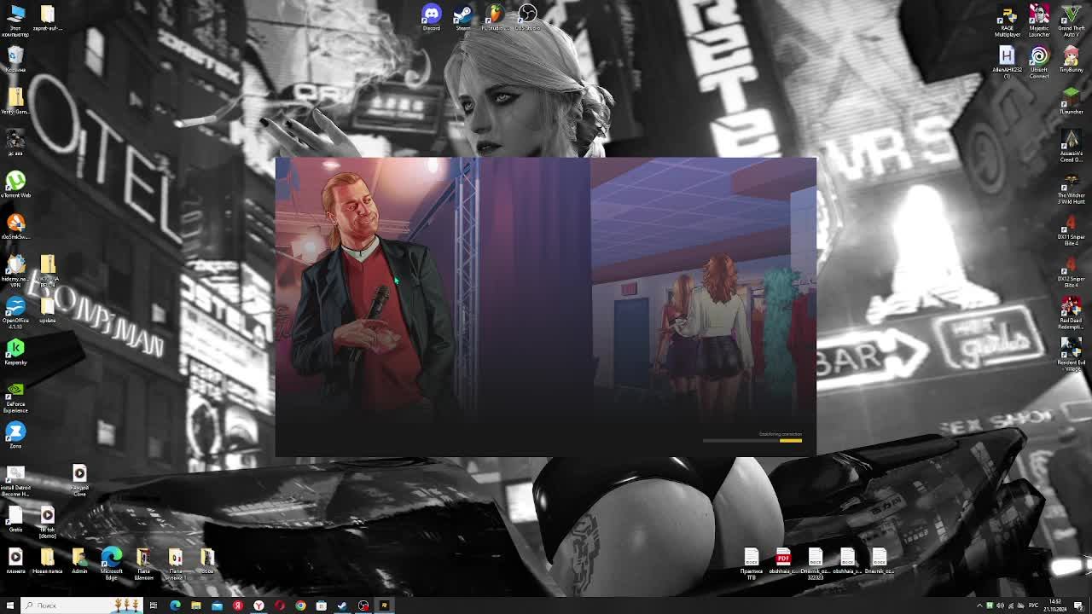1092x614 pixels.
Task: Switch the keyboard language indicator in the tray
Action: [x=1033, y=605]
